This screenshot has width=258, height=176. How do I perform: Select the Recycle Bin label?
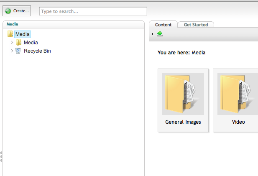tap(37, 51)
